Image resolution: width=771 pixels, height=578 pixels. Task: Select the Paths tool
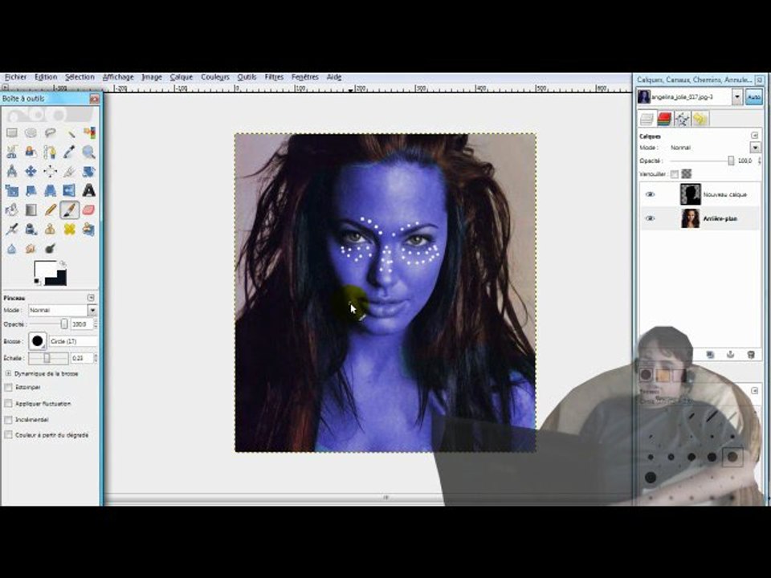pos(50,152)
